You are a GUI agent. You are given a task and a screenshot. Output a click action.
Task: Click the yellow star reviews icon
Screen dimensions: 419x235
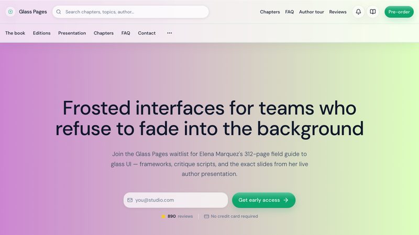(163, 216)
